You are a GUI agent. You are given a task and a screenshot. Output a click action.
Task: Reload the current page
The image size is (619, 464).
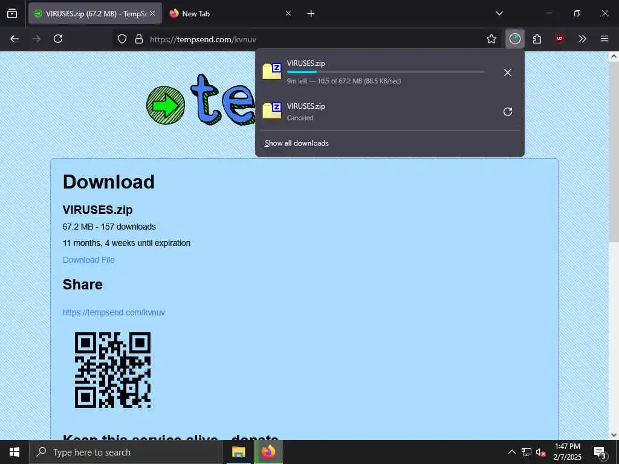[x=58, y=39]
